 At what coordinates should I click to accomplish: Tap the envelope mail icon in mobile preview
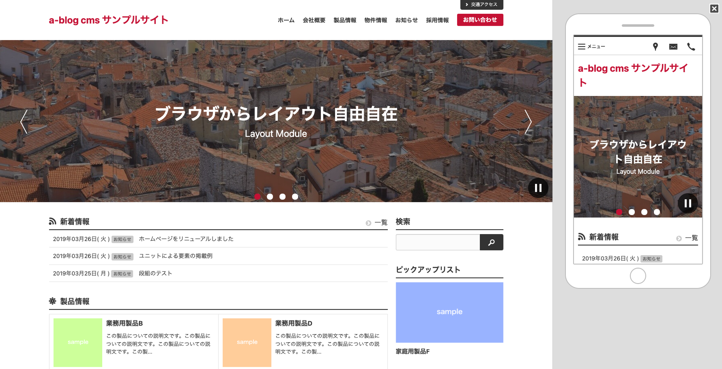click(673, 47)
